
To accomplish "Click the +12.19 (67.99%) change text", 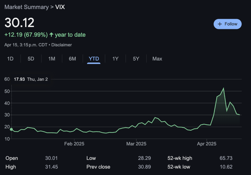I will pyautogui.click(x=26, y=35).
